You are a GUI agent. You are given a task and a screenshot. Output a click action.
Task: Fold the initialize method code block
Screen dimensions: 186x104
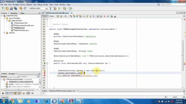(x=47, y=63)
